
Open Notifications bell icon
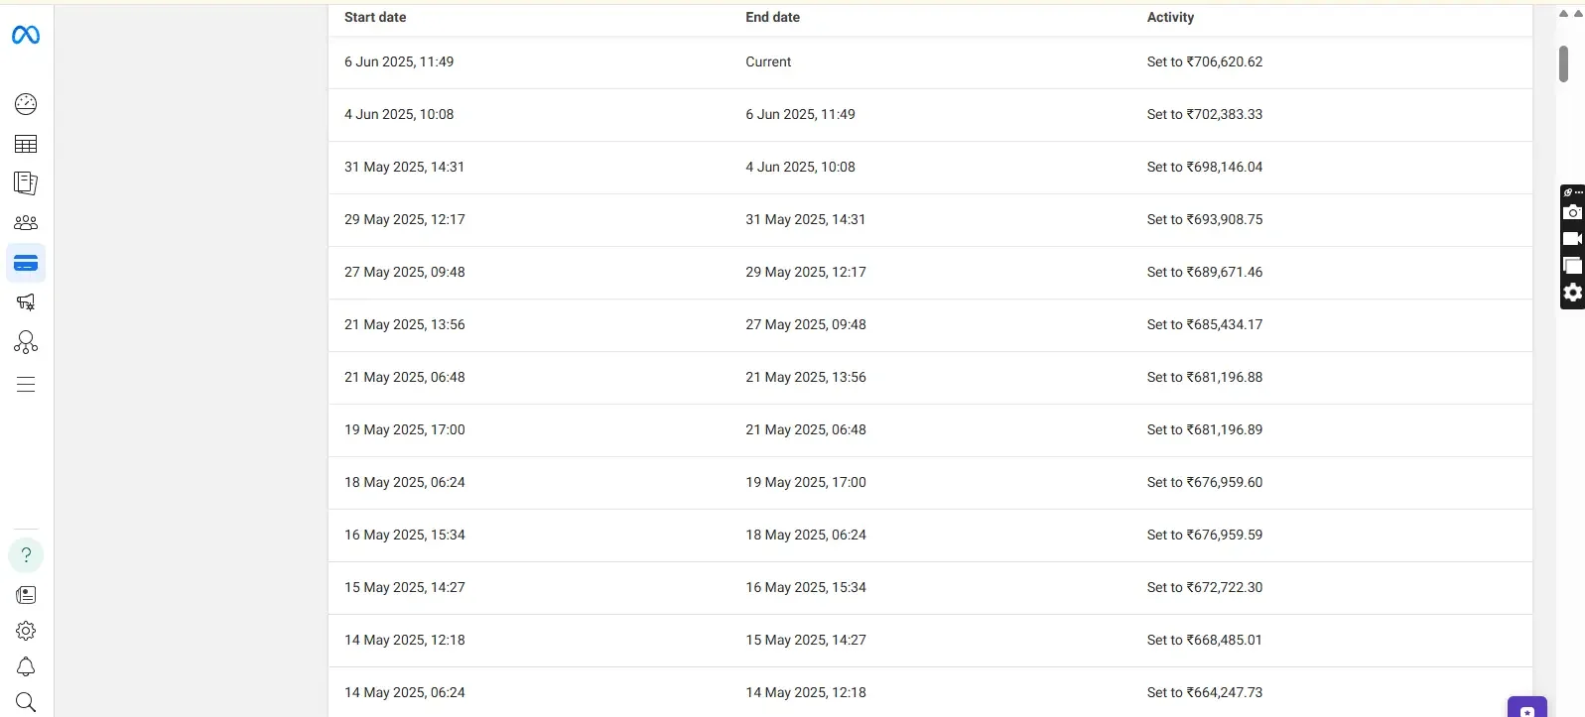[26, 666]
